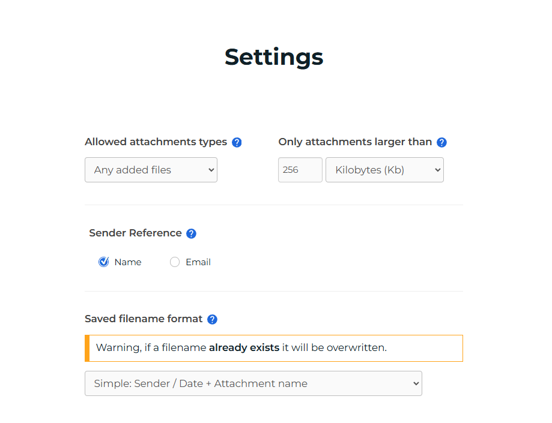Click the Name option label text
Screen dimensions: 552x423
[x=128, y=262]
